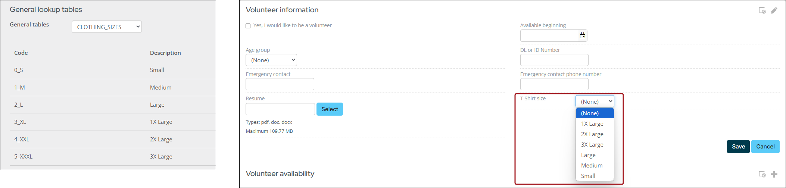The height and width of the screenshot is (188, 786).
Task: Click the edit pencil icon for Volunteer information
Action: (774, 10)
